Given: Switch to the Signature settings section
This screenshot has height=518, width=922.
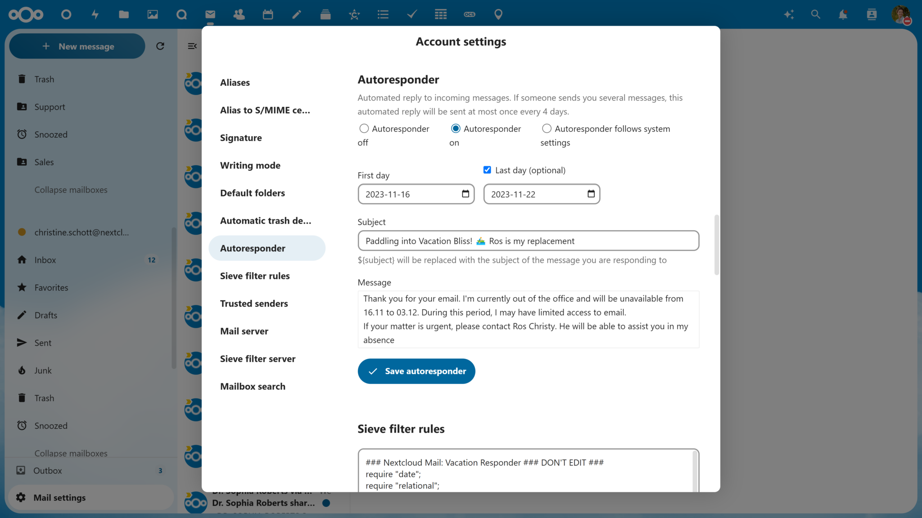Looking at the screenshot, I should click(241, 138).
